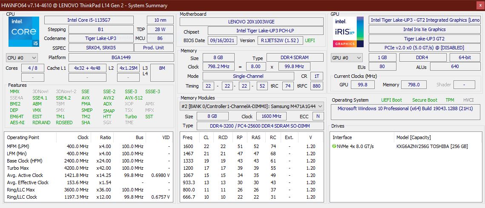Expand the memory module selection dropdown
This screenshot has width=485, height=208.
click(x=252, y=106)
